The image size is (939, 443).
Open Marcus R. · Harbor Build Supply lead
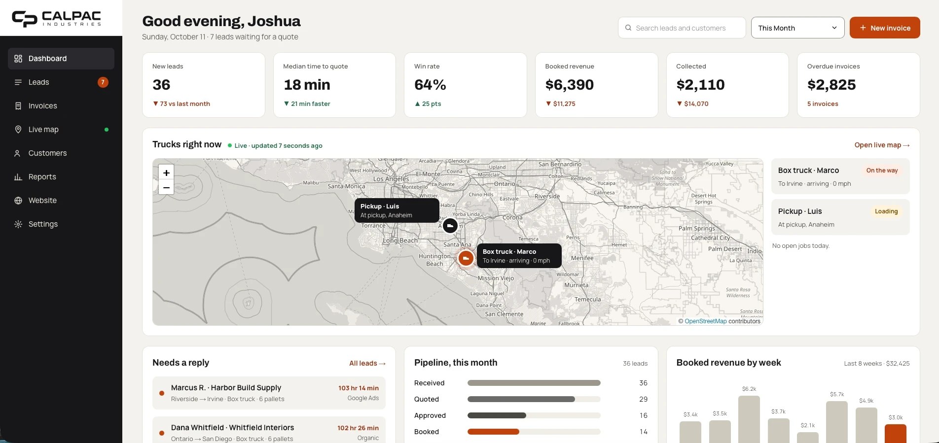[x=269, y=393]
